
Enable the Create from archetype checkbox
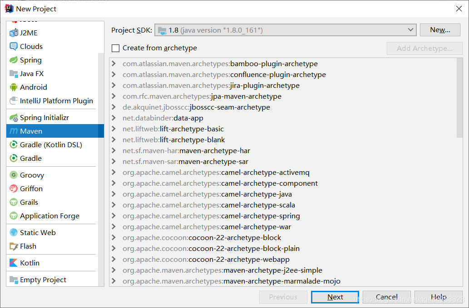tap(116, 48)
